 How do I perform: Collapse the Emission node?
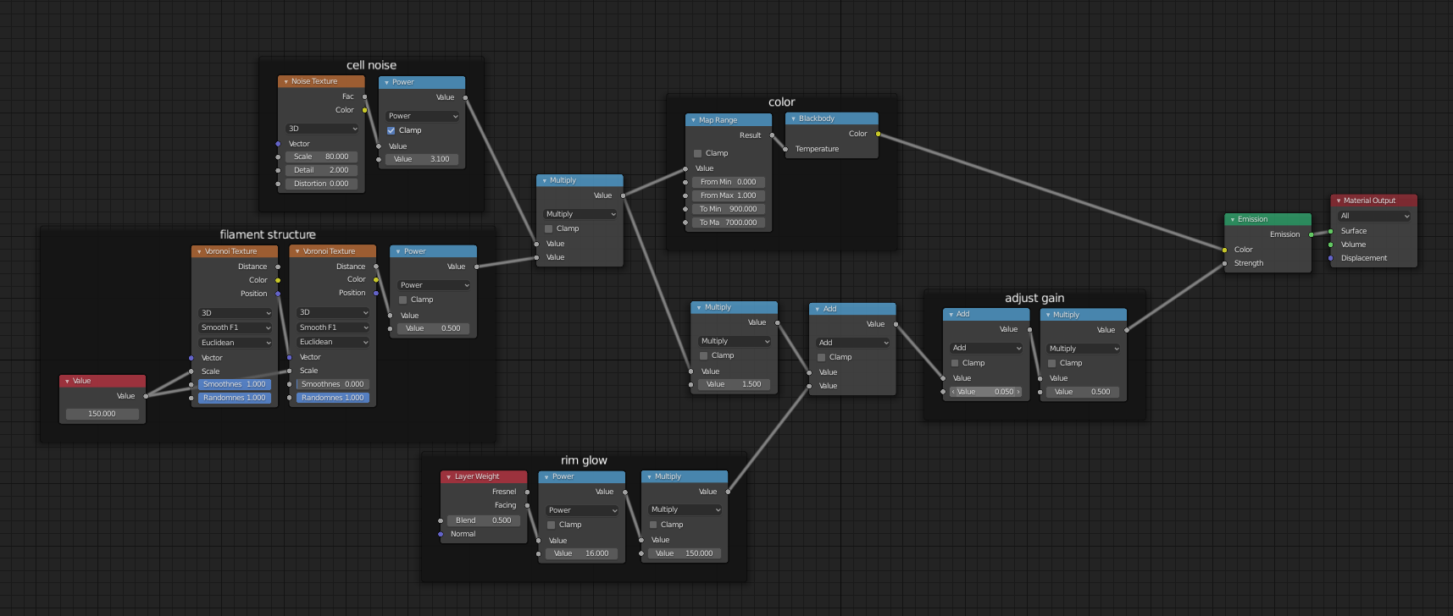click(x=1232, y=220)
